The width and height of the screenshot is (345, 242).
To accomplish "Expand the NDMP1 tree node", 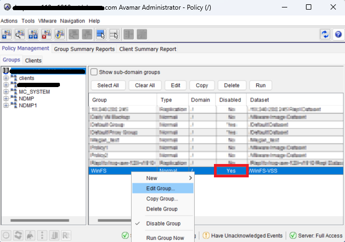I will coord(6,105).
